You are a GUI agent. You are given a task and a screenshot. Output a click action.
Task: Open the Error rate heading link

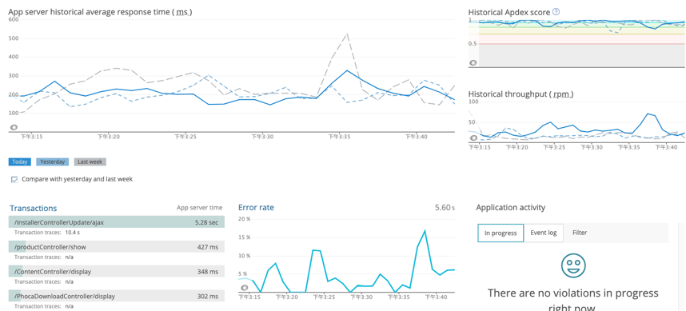(x=256, y=207)
